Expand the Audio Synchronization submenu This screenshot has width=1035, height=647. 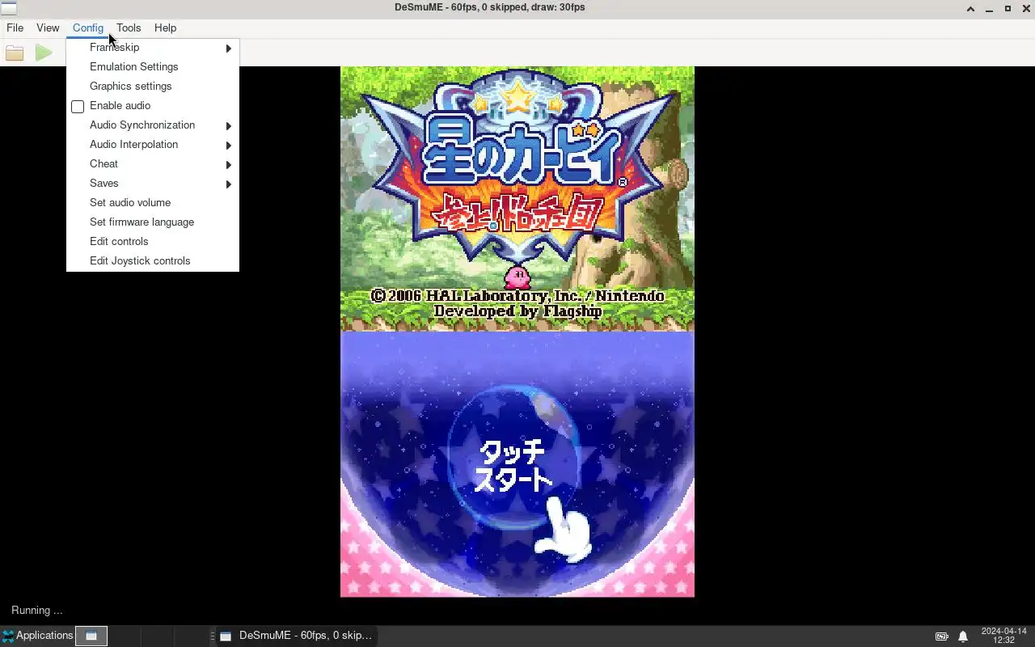pos(153,125)
